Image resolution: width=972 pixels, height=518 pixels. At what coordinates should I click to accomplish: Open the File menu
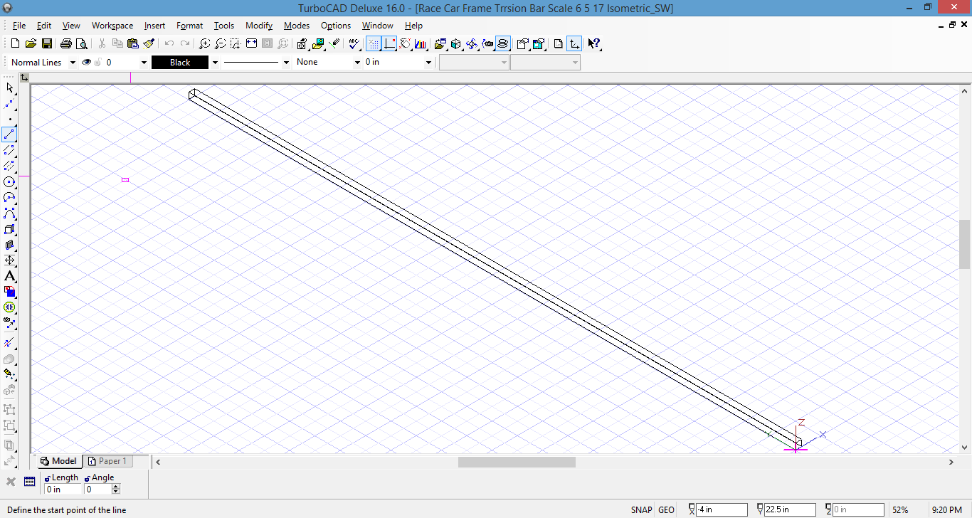pos(19,26)
